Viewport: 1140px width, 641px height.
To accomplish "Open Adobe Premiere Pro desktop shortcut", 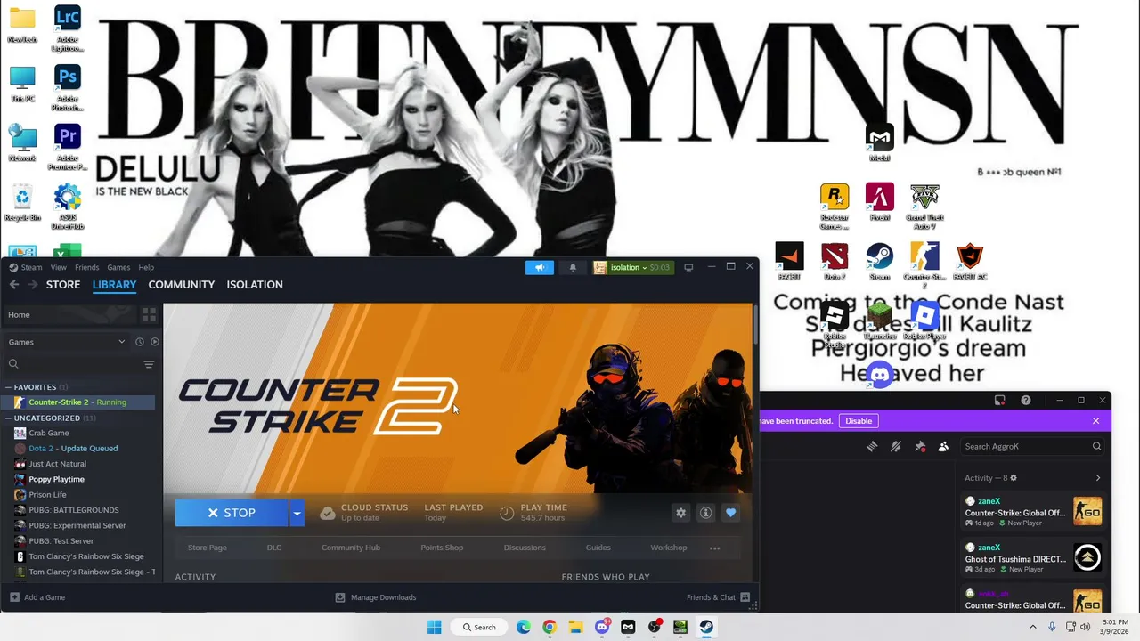I will coord(68,148).
